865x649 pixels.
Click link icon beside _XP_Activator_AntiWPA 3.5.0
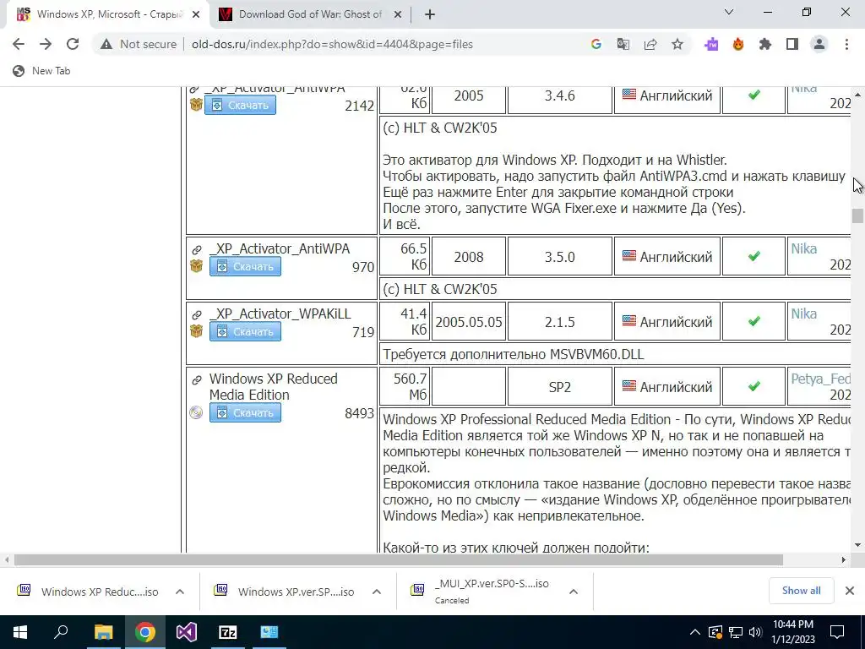click(196, 250)
